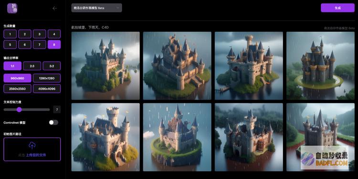Open third castle image in top row

249,66
